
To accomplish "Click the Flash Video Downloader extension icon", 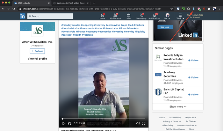I will 194,9.
